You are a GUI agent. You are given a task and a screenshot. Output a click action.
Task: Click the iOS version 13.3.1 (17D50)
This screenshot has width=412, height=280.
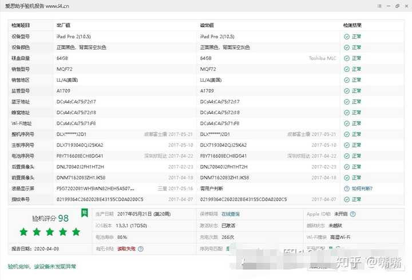(x=131, y=225)
